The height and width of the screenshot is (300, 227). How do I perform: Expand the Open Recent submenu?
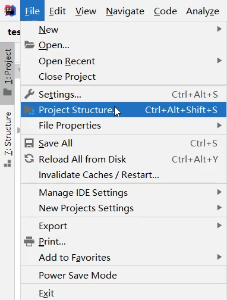pos(124,61)
